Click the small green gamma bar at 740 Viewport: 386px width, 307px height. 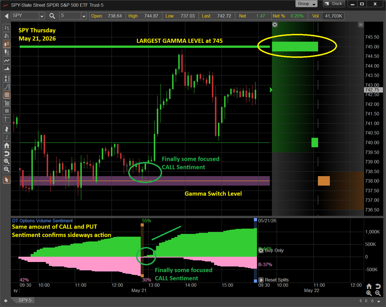315,142
